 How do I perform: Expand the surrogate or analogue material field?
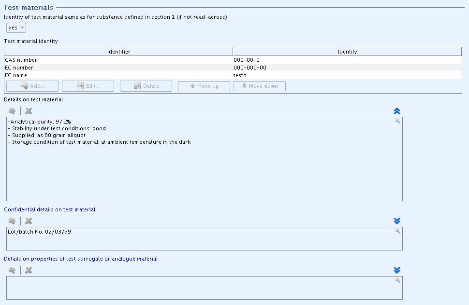point(397,270)
